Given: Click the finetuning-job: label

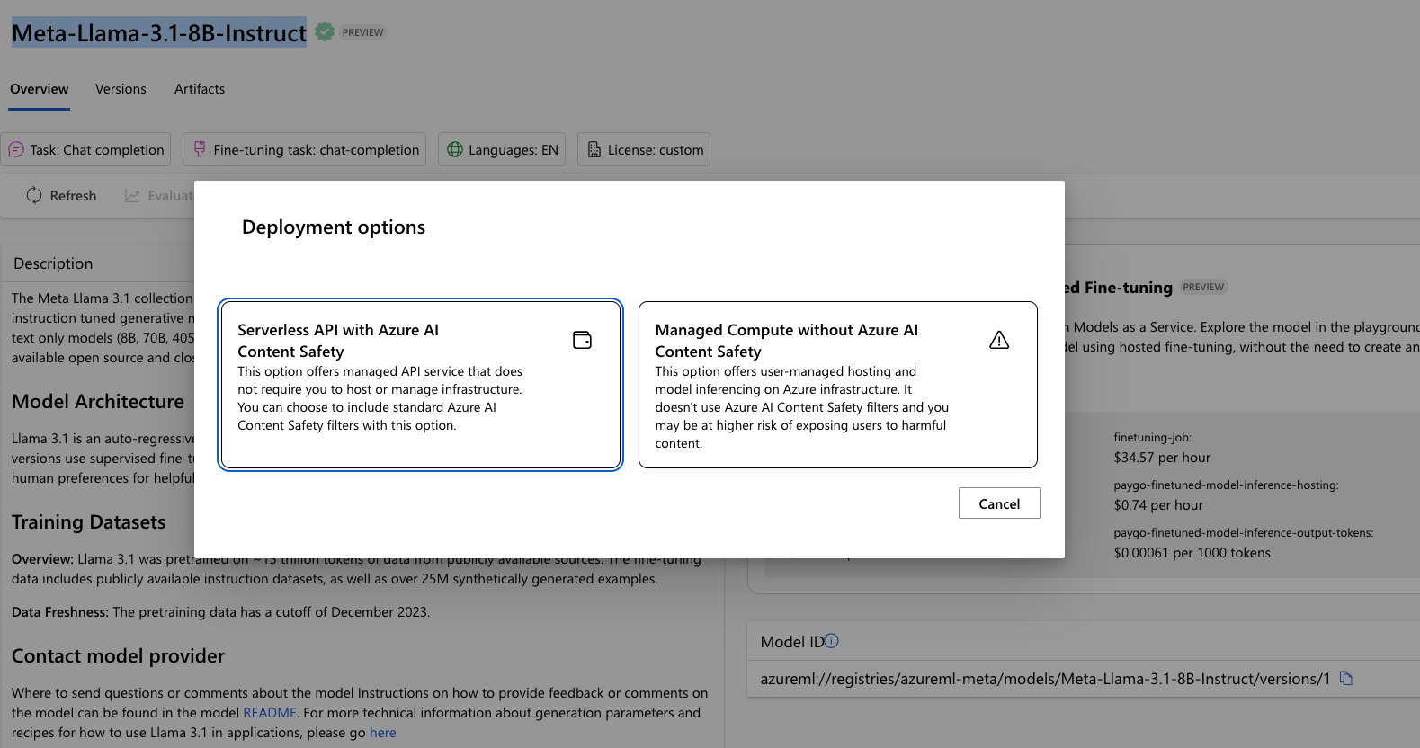Looking at the screenshot, I should tap(1152, 438).
